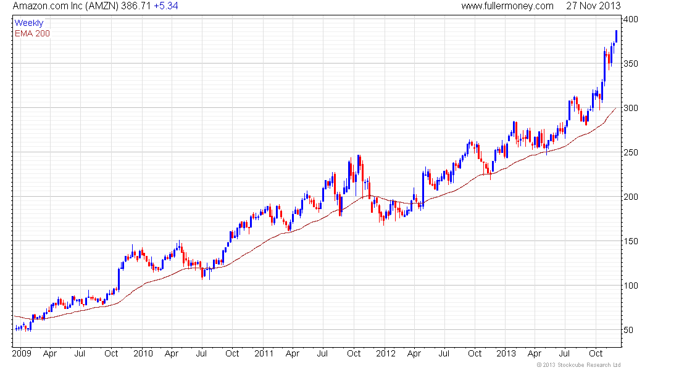This screenshot has width=679, height=370.
Task: Click the 400 price axis label
Action: (631, 19)
